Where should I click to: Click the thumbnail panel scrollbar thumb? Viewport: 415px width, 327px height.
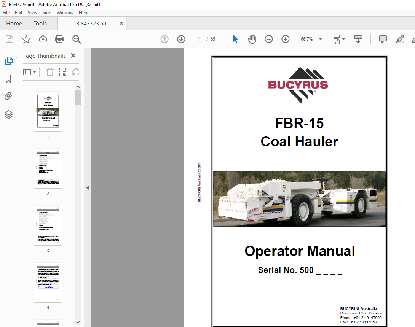click(x=78, y=97)
